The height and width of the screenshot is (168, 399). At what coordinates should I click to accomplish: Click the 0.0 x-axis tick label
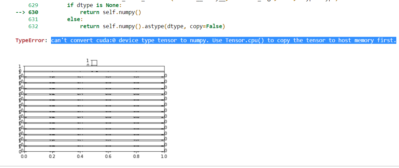coord(24,156)
